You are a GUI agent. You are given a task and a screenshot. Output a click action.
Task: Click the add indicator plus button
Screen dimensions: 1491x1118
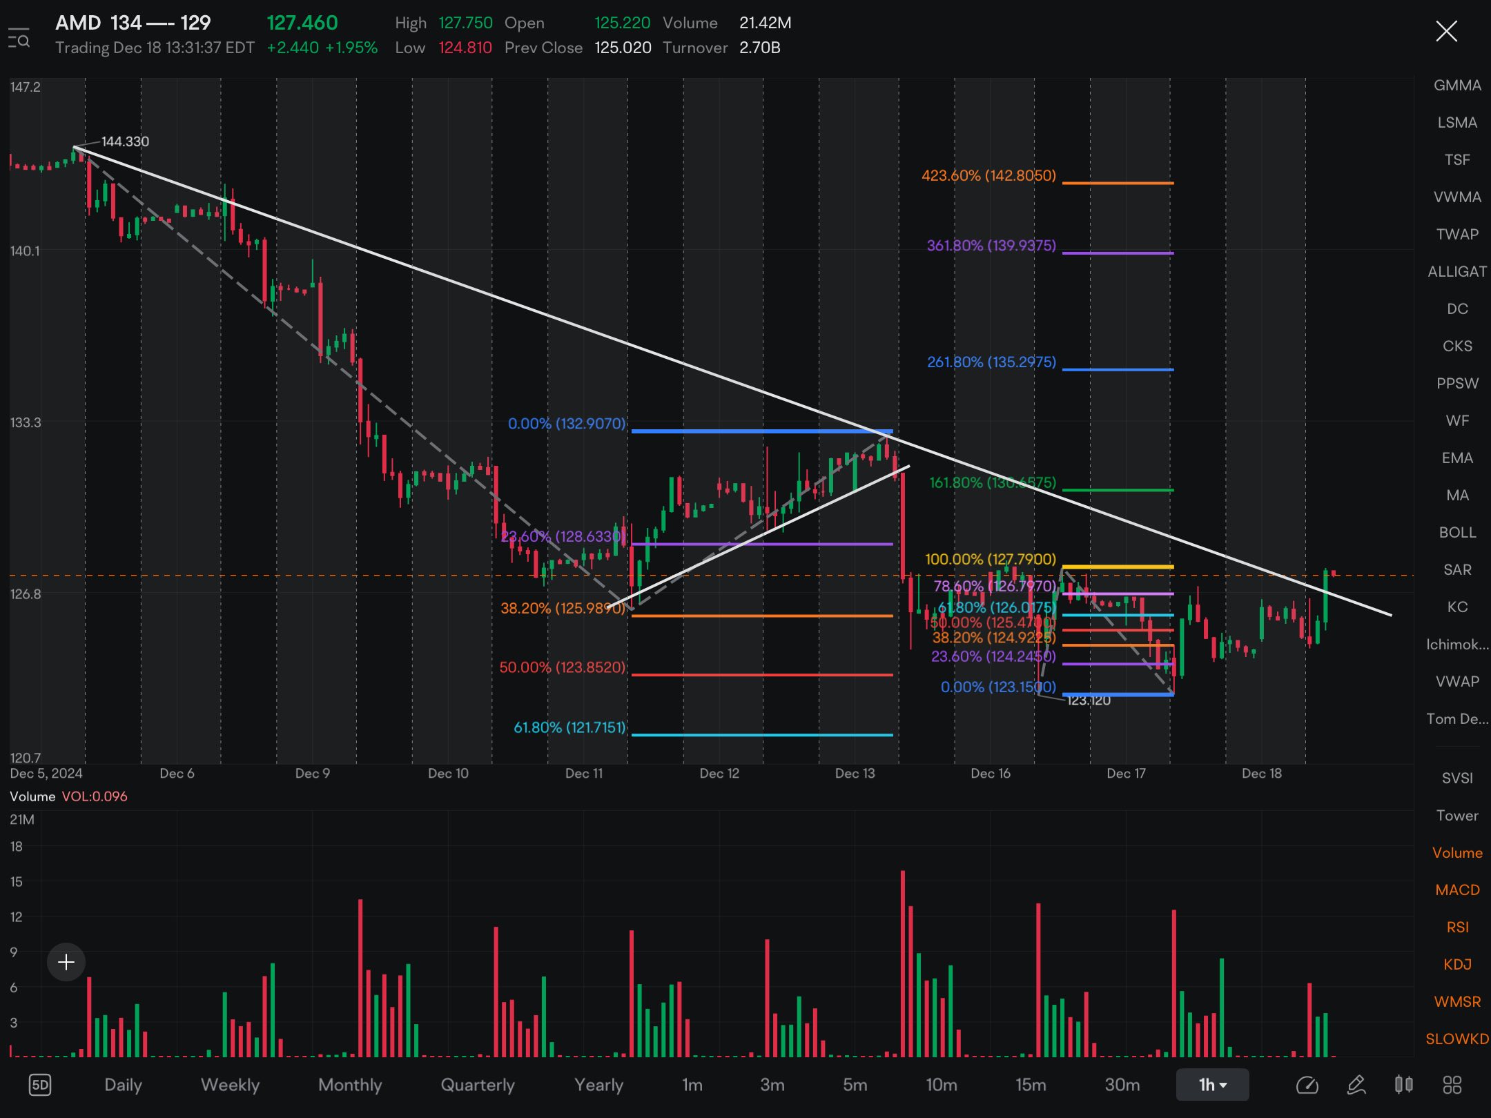point(67,961)
